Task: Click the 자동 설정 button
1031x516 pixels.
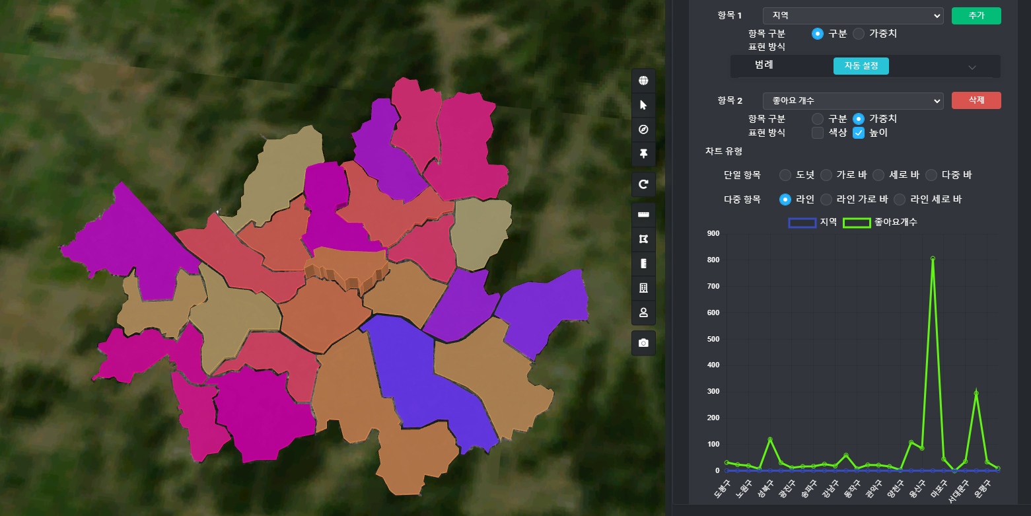Action: [861, 66]
